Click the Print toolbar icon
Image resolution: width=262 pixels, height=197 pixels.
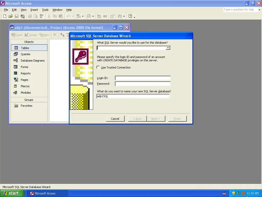click(x=30, y=16)
